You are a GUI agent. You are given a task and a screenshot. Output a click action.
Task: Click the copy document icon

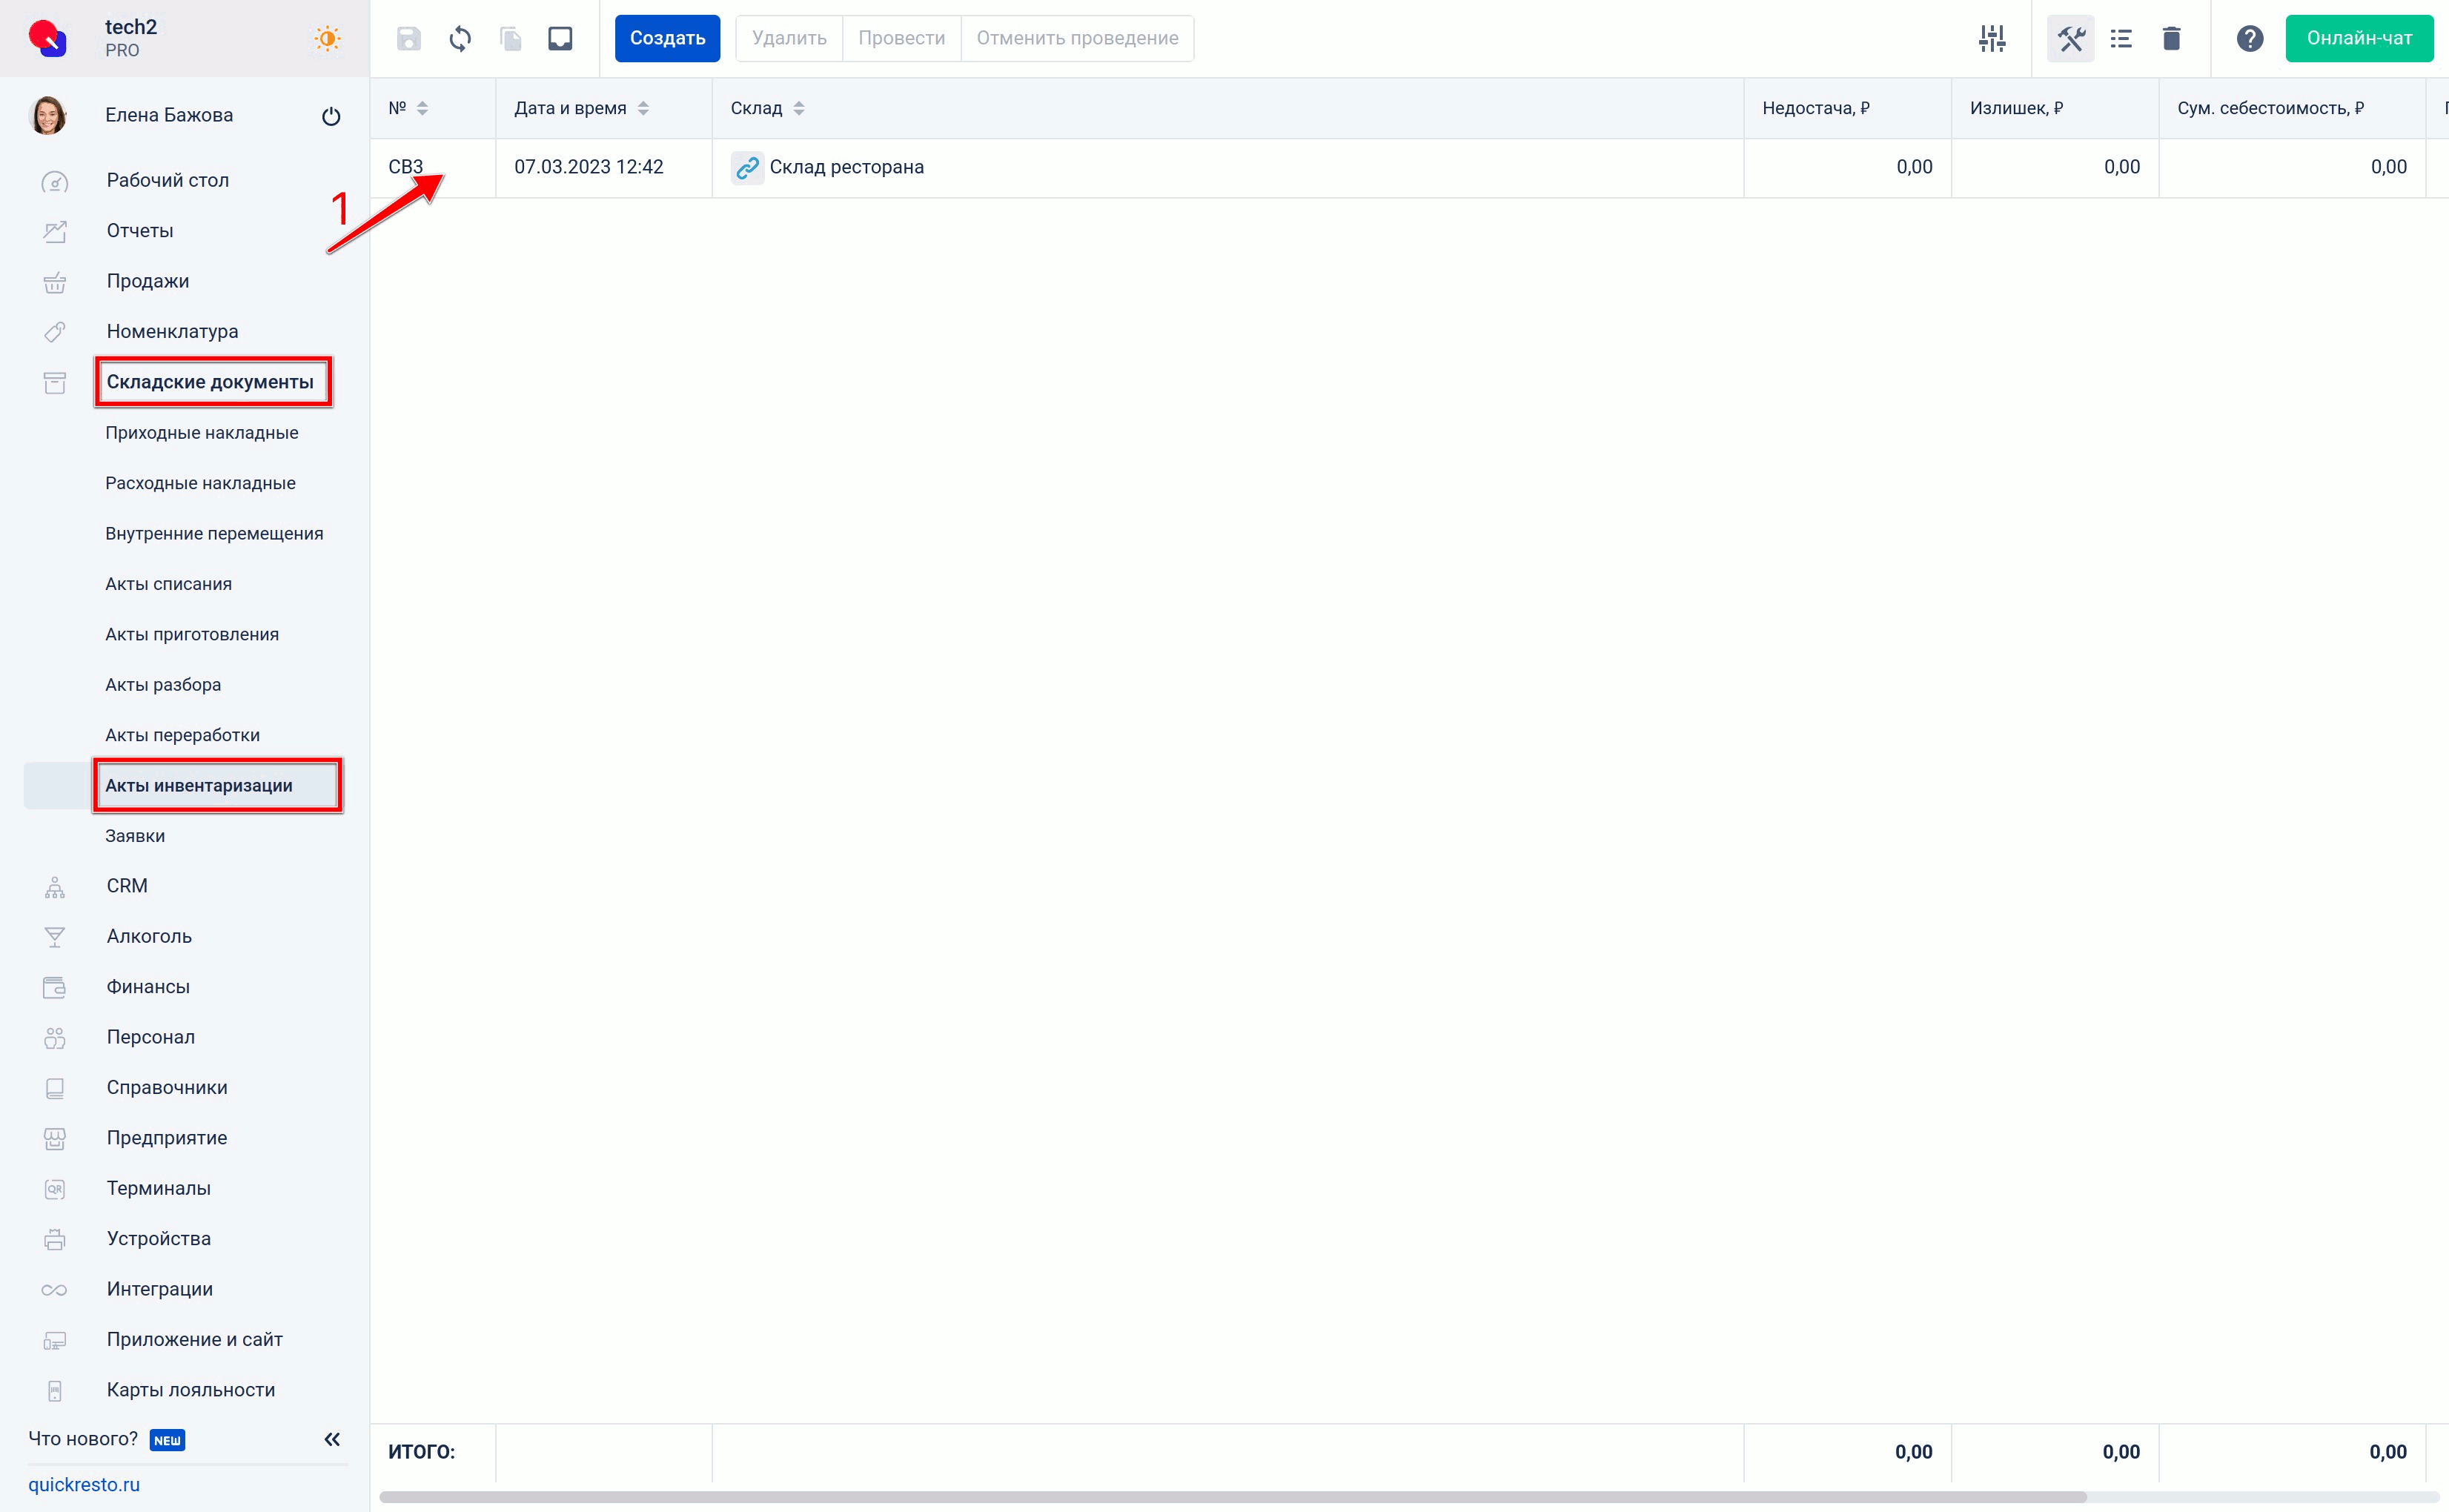[511, 39]
